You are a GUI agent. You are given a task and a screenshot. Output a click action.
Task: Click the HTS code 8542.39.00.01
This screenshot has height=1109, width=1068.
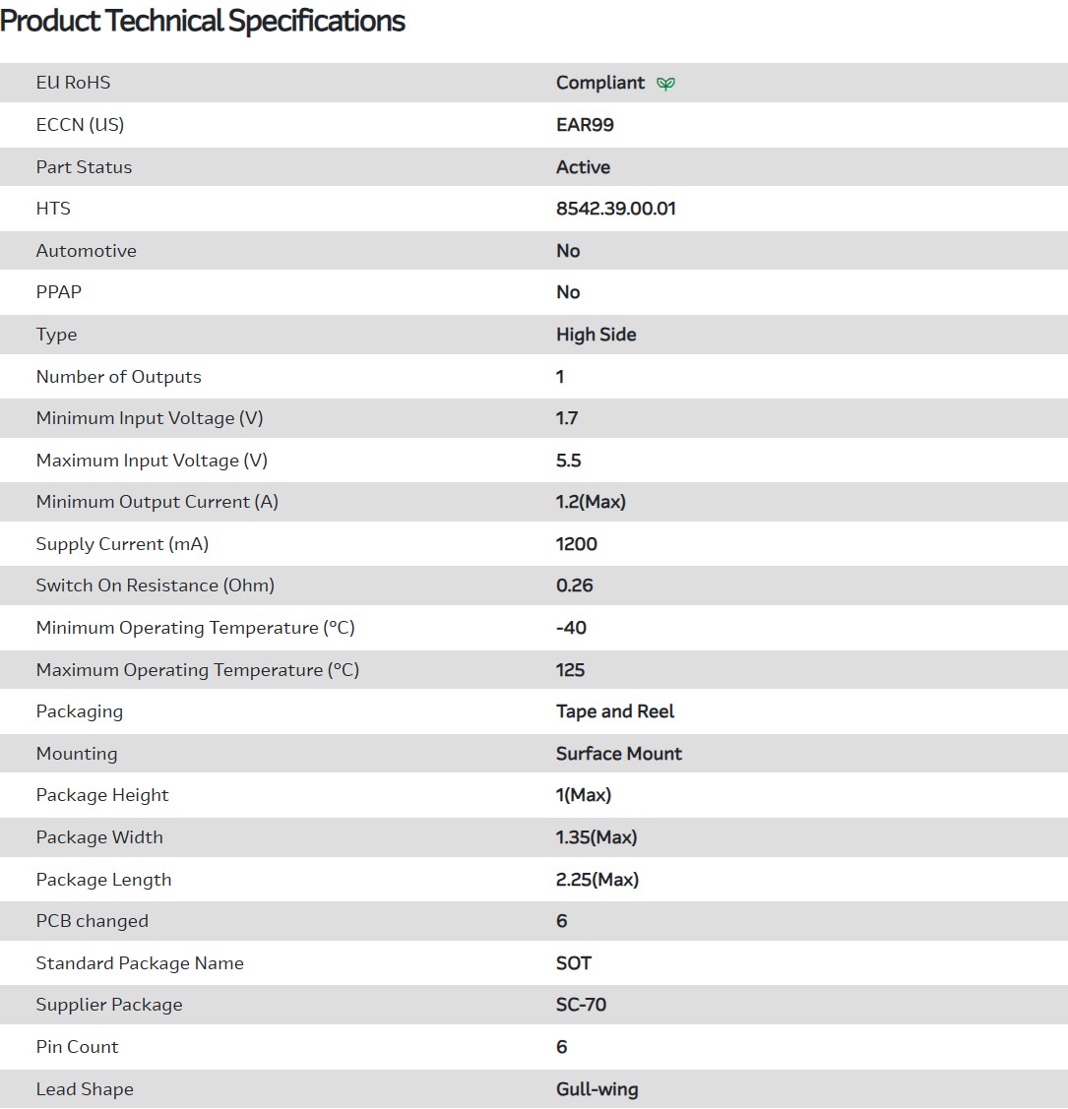tap(615, 209)
